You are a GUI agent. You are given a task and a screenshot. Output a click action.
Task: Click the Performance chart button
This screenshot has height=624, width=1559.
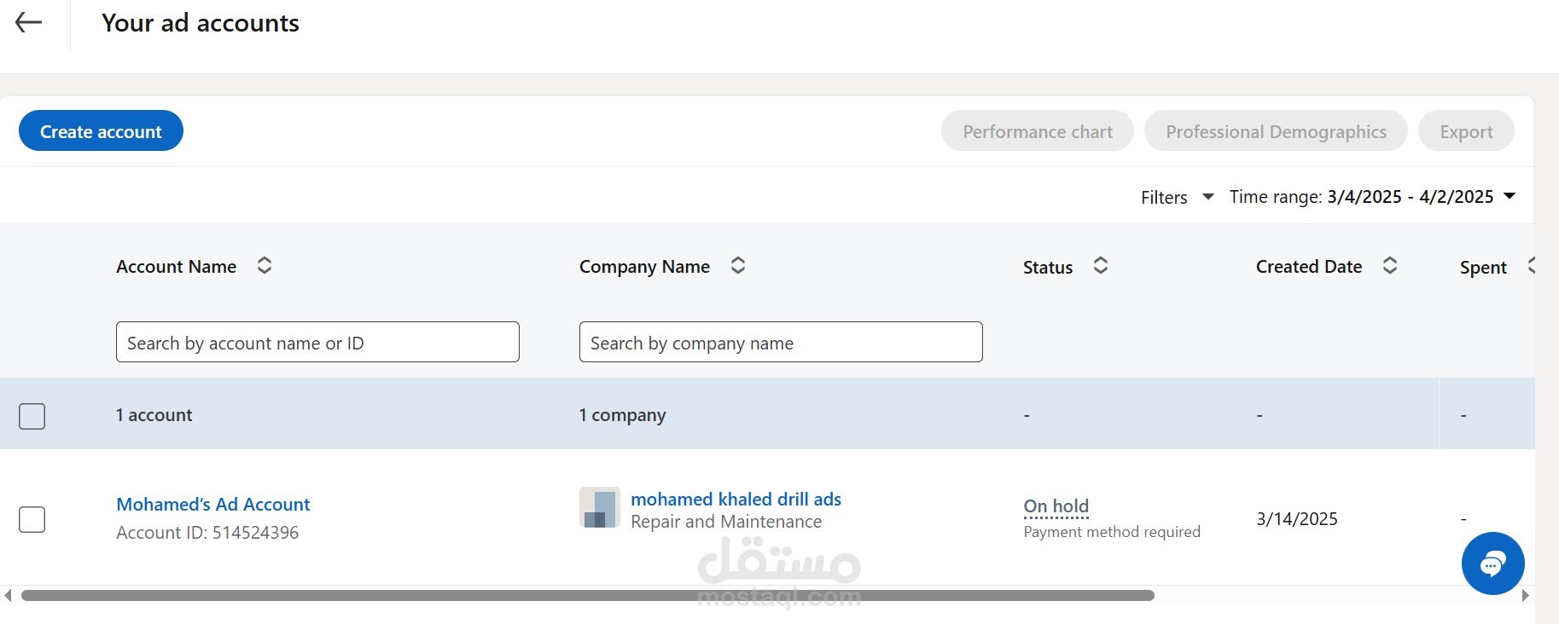tap(1038, 131)
